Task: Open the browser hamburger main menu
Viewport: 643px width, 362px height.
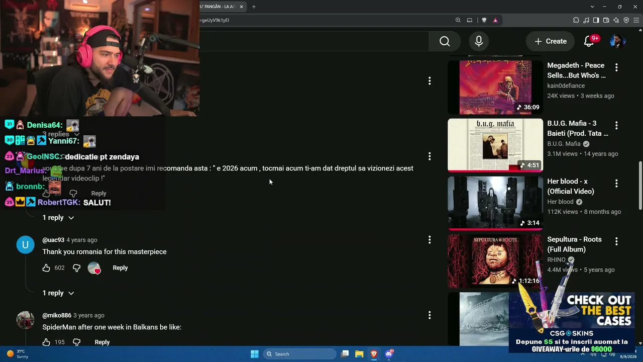Action: (x=636, y=20)
